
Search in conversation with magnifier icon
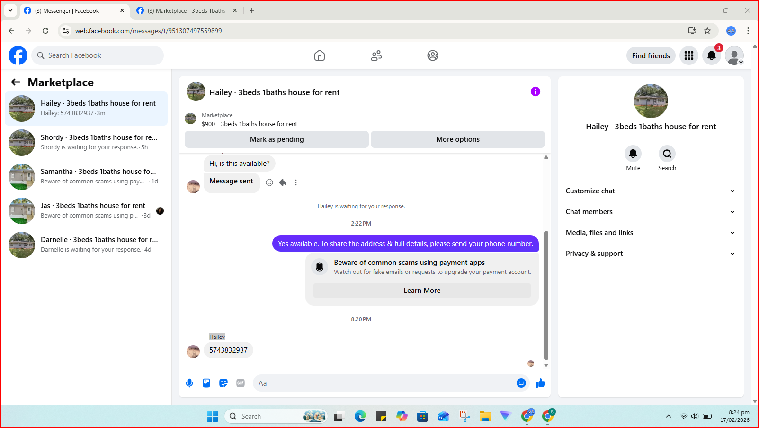click(667, 154)
